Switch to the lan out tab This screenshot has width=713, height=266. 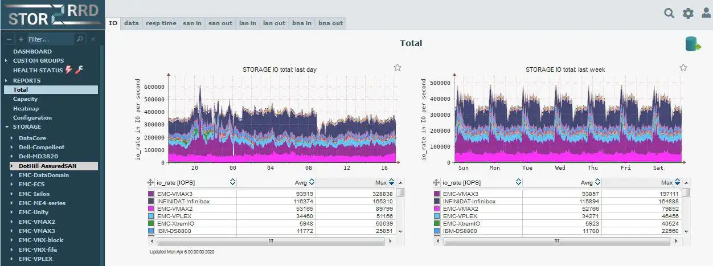[x=274, y=23]
